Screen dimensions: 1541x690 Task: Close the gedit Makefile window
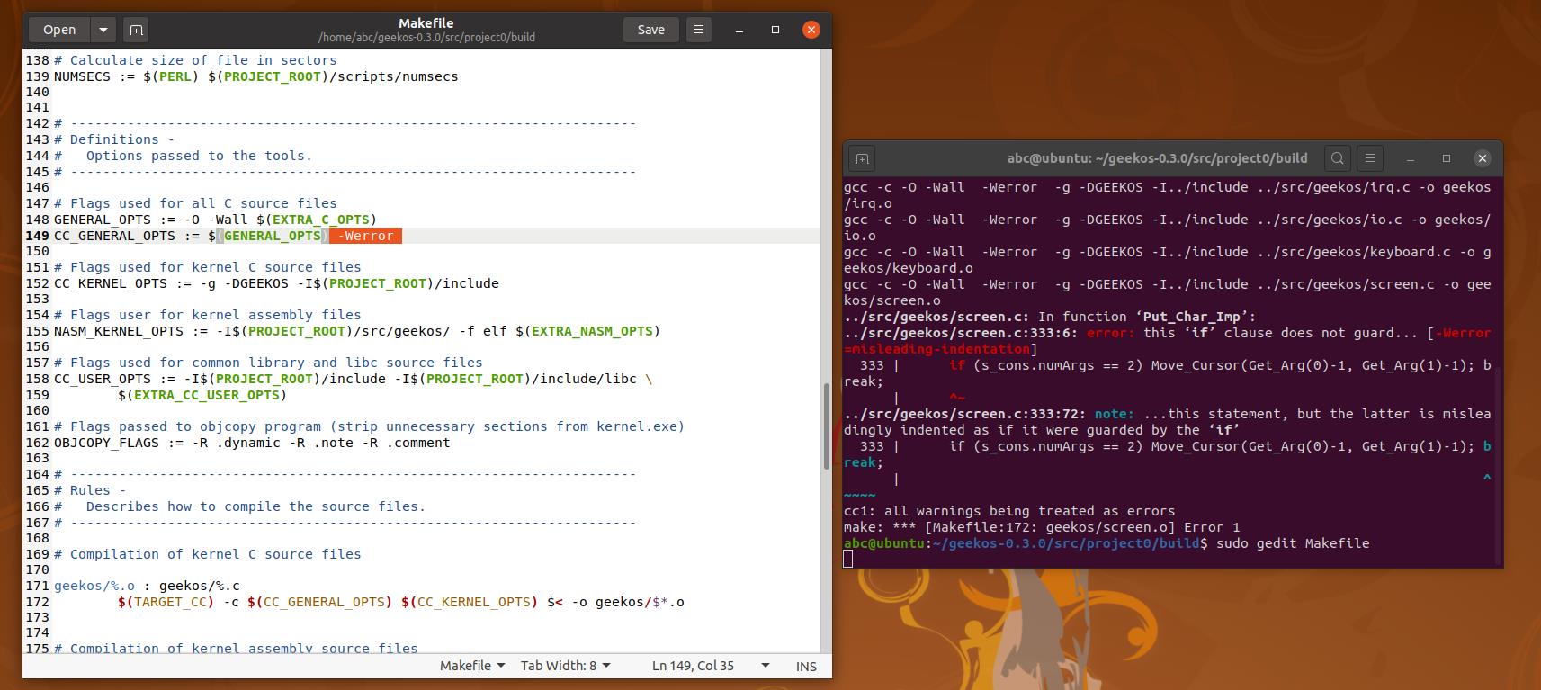coord(811,30)
